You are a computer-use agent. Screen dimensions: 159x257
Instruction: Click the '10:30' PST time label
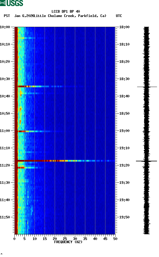pos(5,79)
